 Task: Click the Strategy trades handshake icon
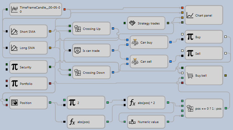point(132,23)
